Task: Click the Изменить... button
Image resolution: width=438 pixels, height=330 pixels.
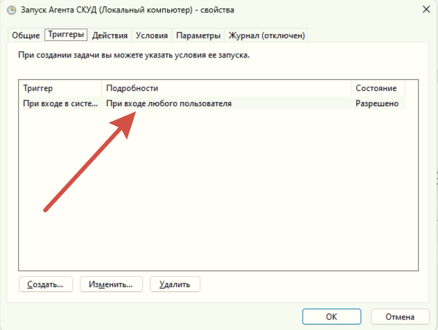Action: click(x=111, y=284)
